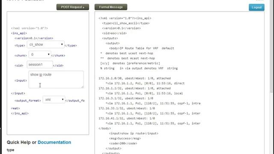Click the <code>200</code> output line

coord(123,144)
